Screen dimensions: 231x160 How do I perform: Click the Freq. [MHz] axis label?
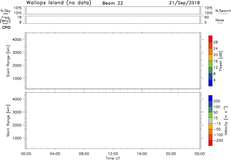coord(6,19)
